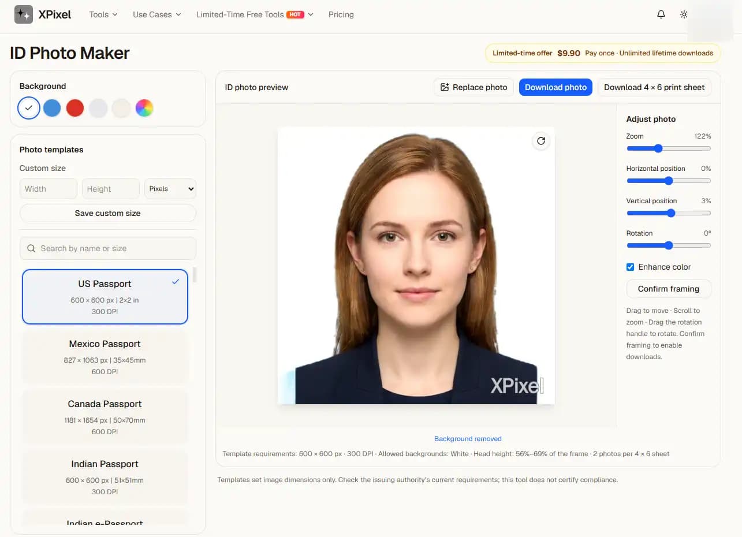The image size is (742, 537).
Task: Select the Canada Passport template
Action: point(105,417)
